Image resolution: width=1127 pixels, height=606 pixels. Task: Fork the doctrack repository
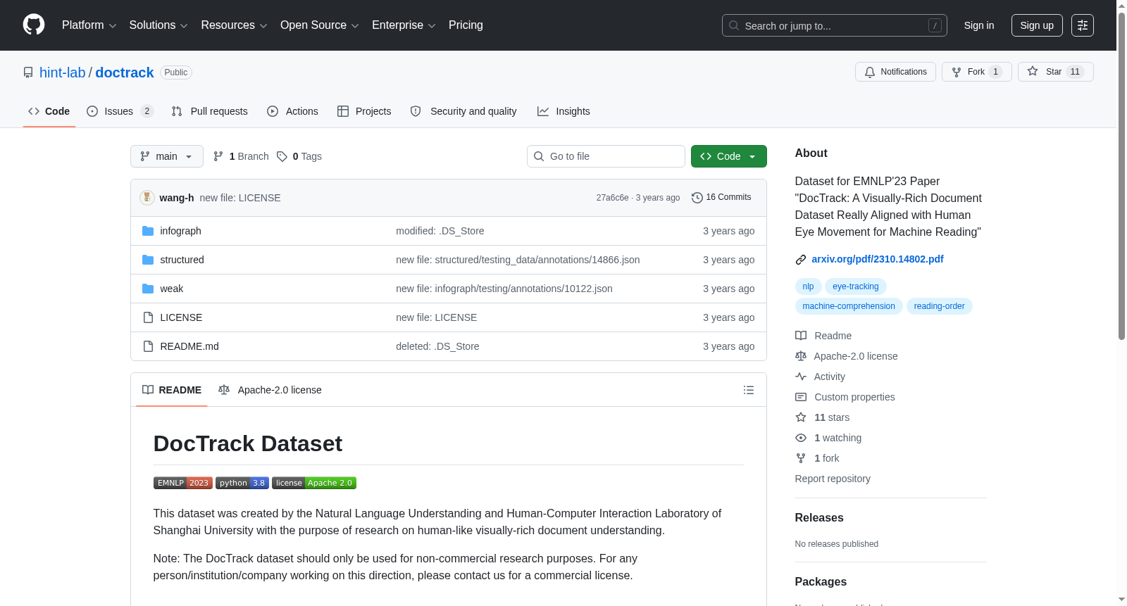click(977, 72)
